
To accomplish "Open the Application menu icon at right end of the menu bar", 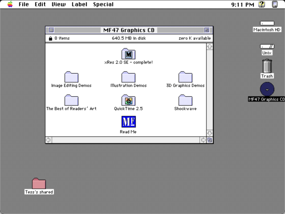I will pyautogui.click(x=275, y=4).
